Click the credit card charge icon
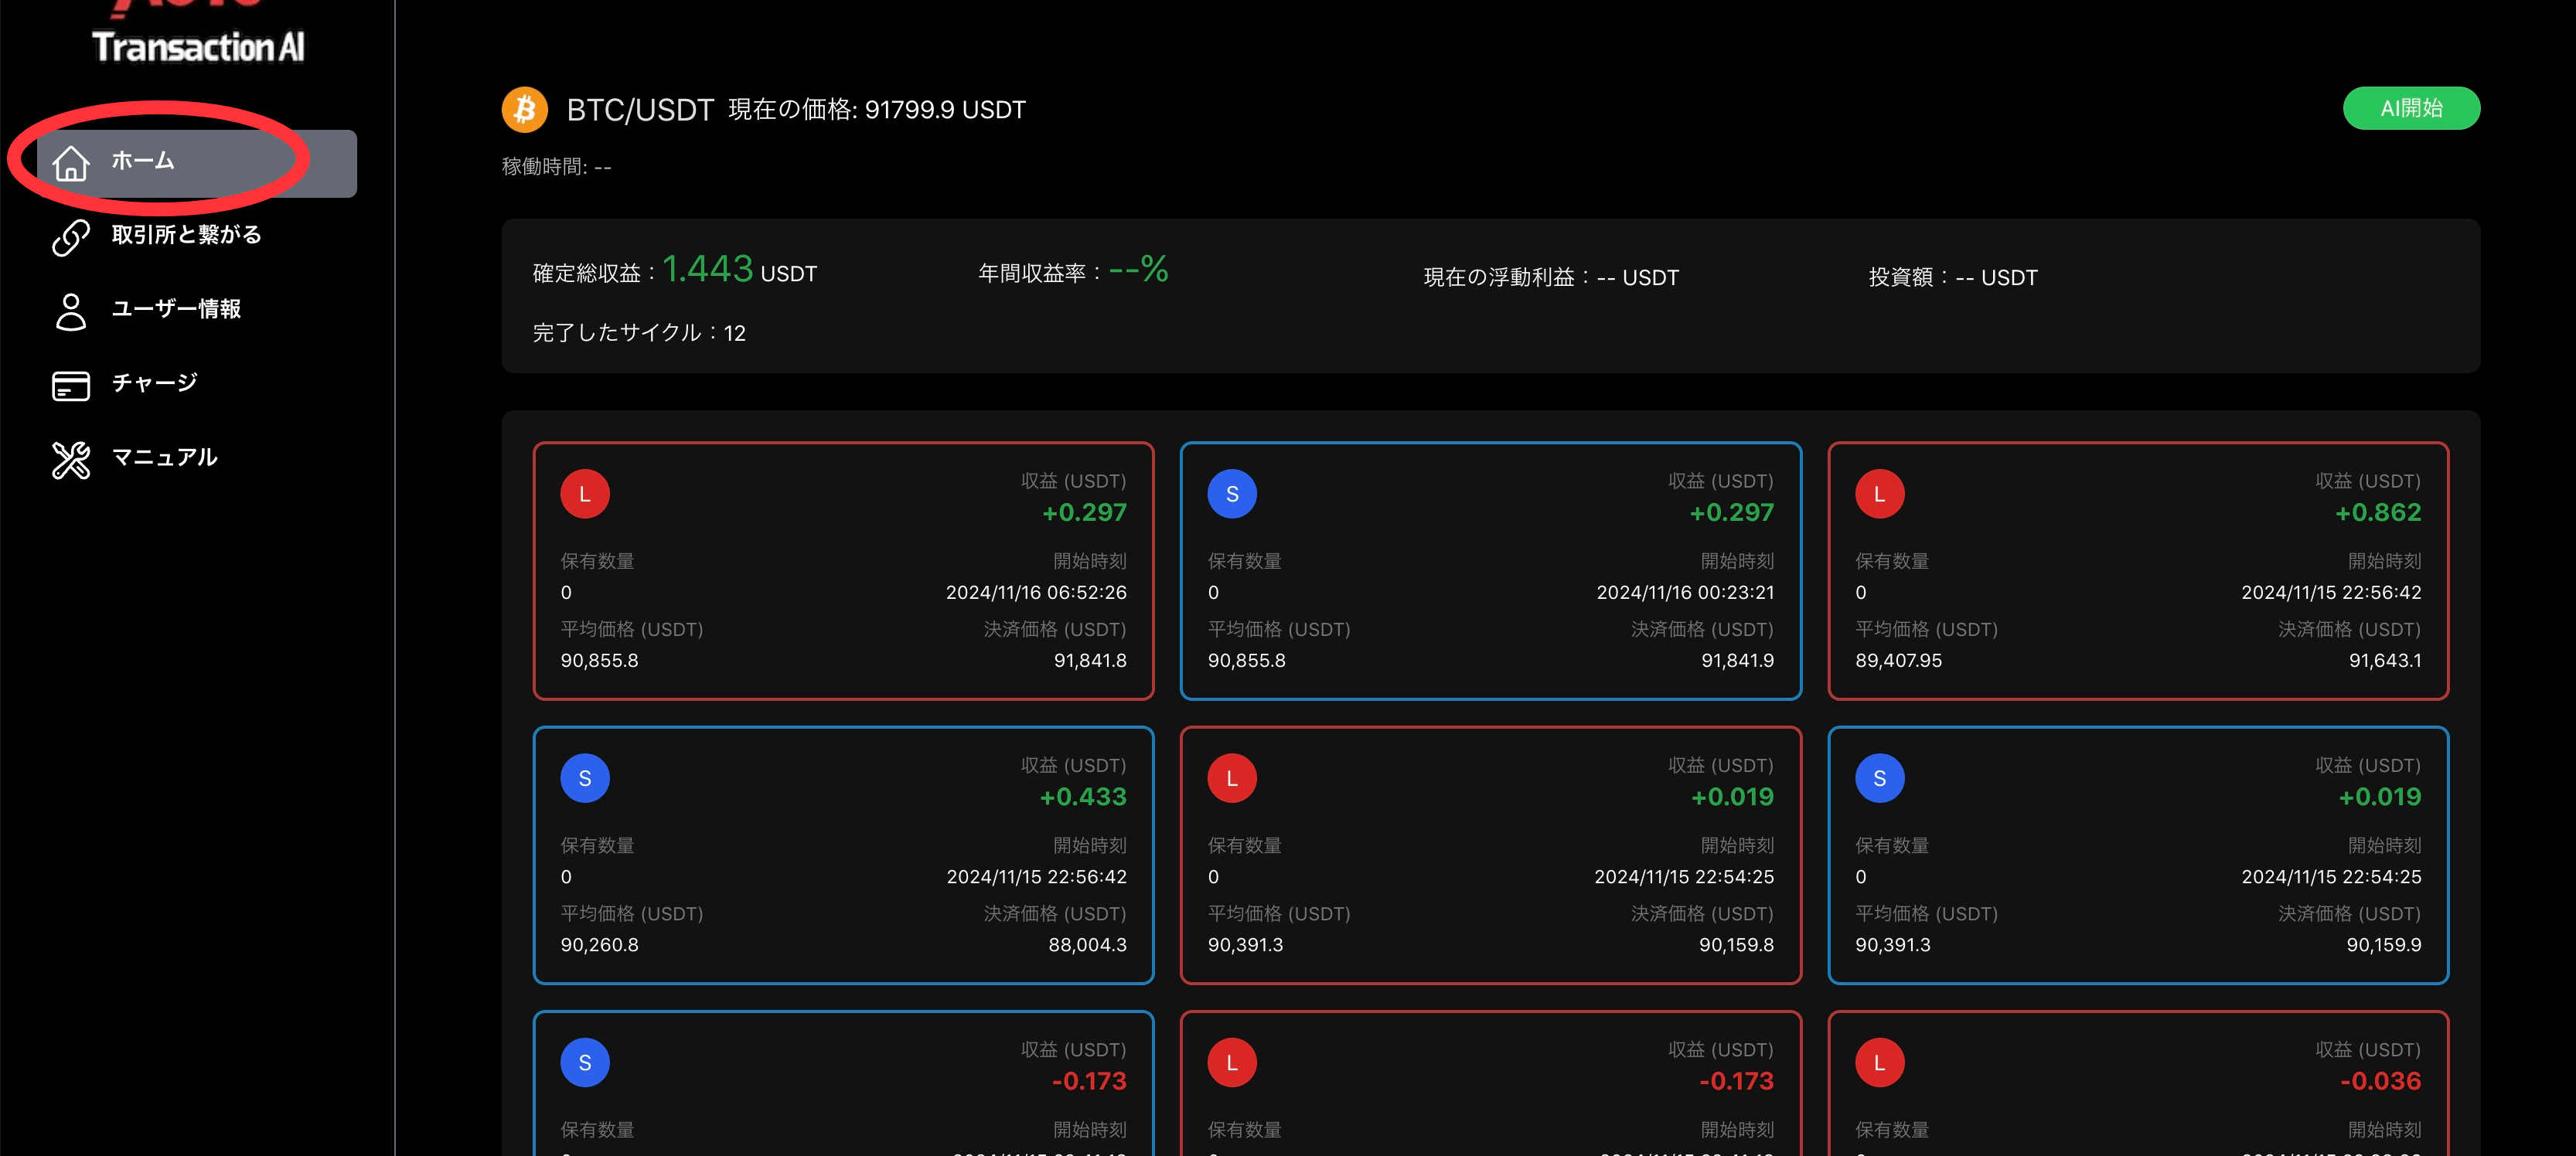Screen dimensions: 2576x1156 click(x=71, y=386)
